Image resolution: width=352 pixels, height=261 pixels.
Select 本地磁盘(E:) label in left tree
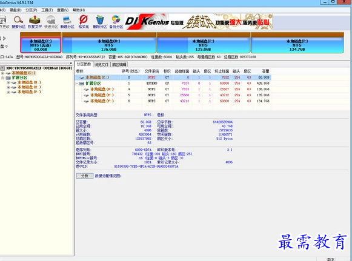click(29, 87)
